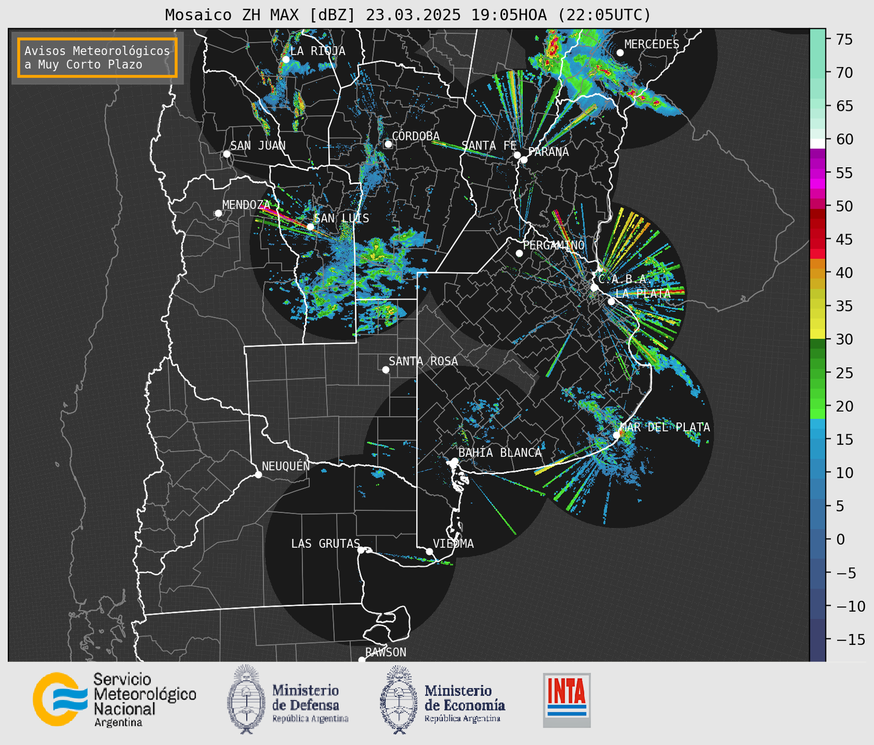Image resolution: width=874 pixels, height=745 pixels.
Task: Select the SANTA ROSA city marker dot
Action: pyautogui.click(x=385, y=369)
